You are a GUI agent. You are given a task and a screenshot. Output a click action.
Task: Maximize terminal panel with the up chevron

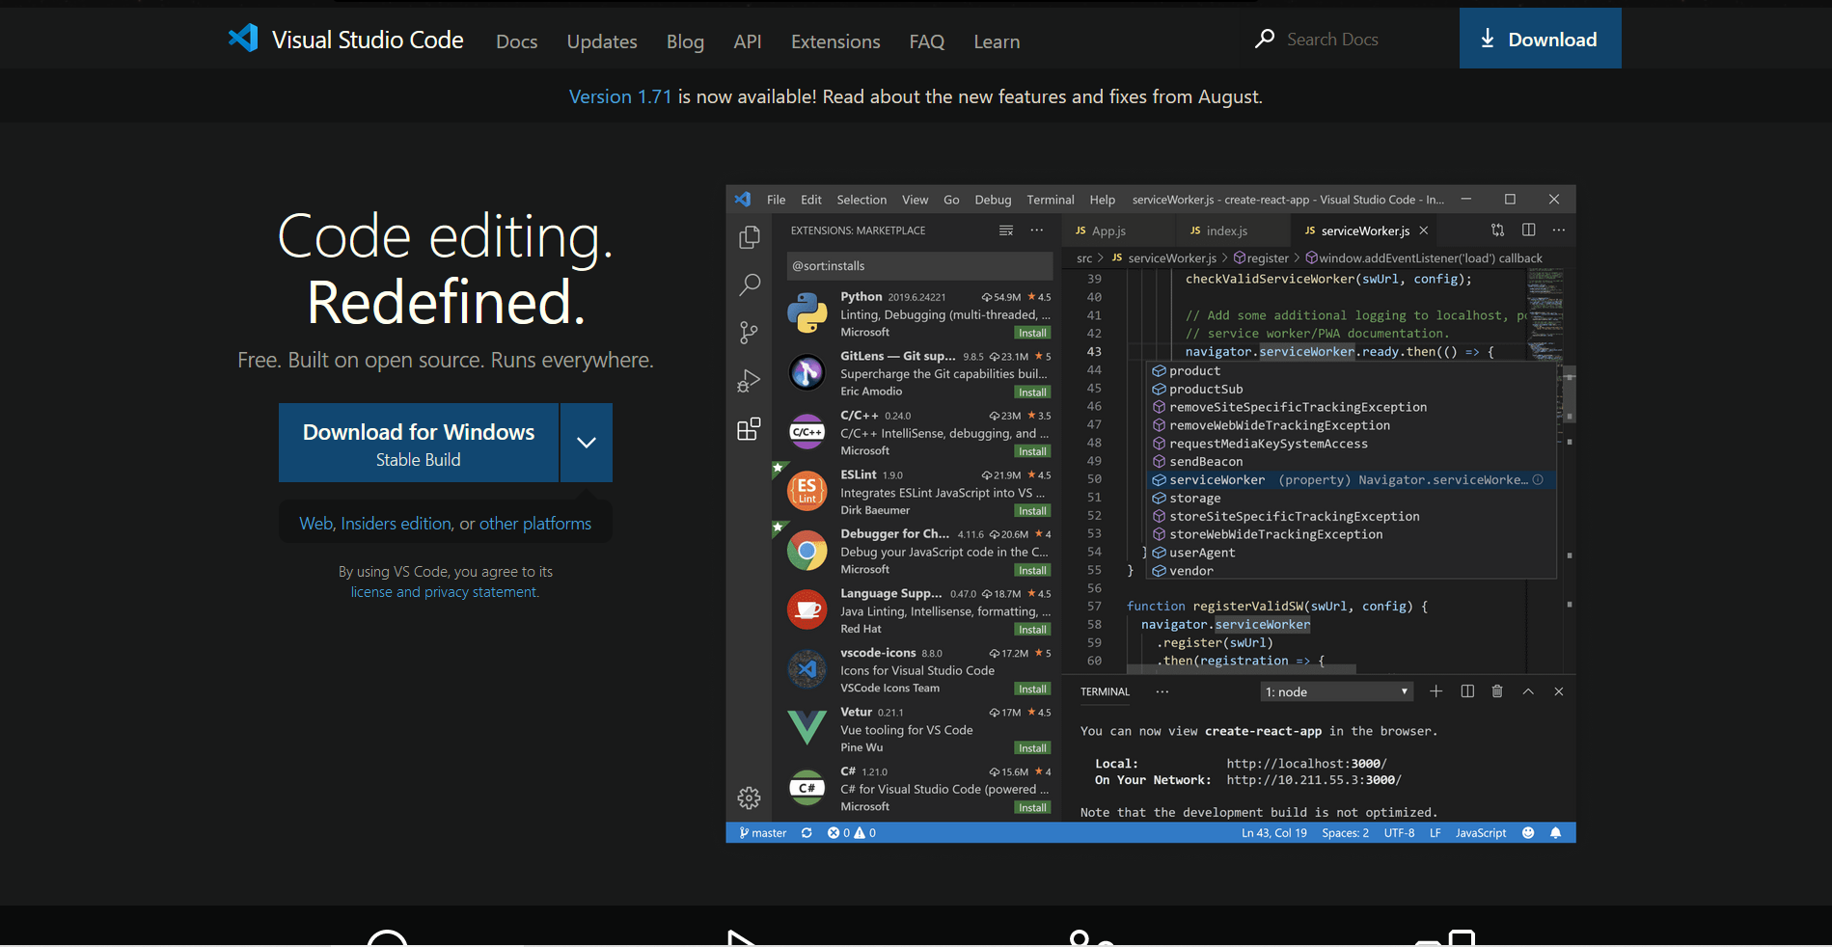[1528, 691]
